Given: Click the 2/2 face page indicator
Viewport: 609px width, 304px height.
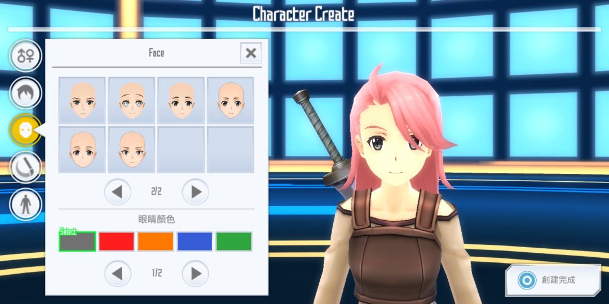Looking at the screenshot, I should pos(156,191).
